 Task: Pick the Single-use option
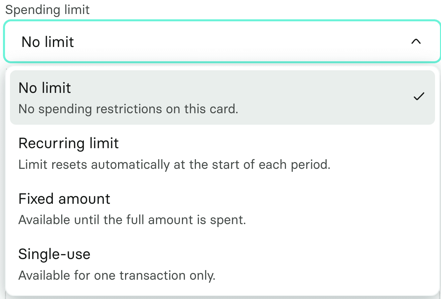(222, 264)
